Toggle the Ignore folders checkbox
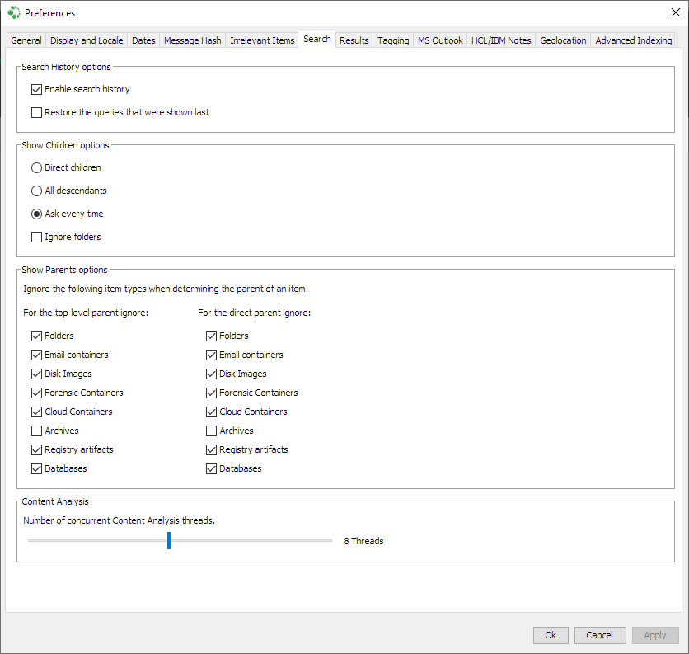This screenshot has width=689, height=654. coord(36,237)
